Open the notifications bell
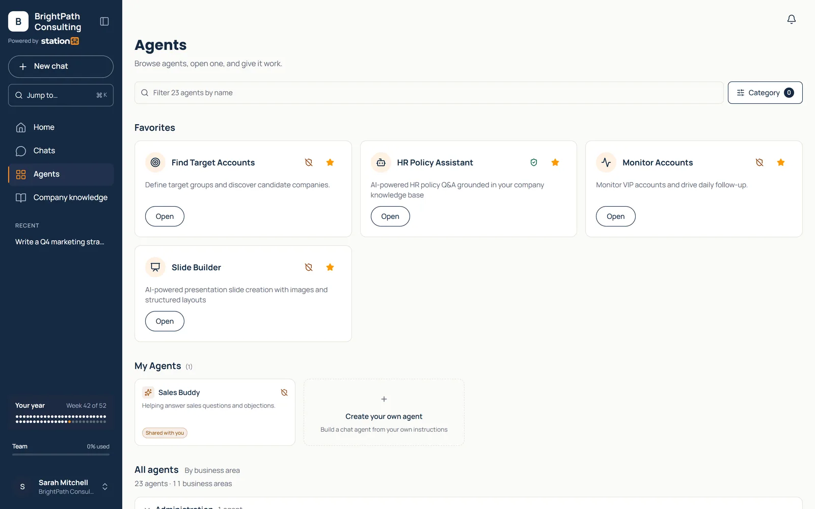The image size is (815, 509). click(x=792, y=19)
